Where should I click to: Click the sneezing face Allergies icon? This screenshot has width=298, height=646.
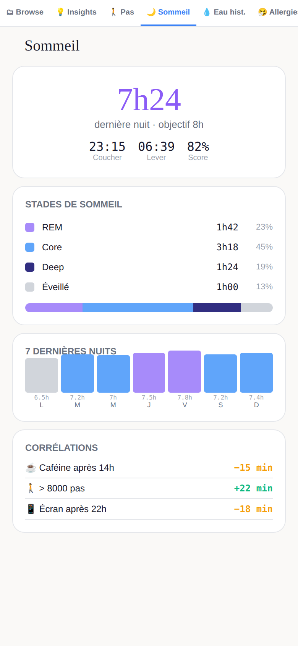pos(262,12)
